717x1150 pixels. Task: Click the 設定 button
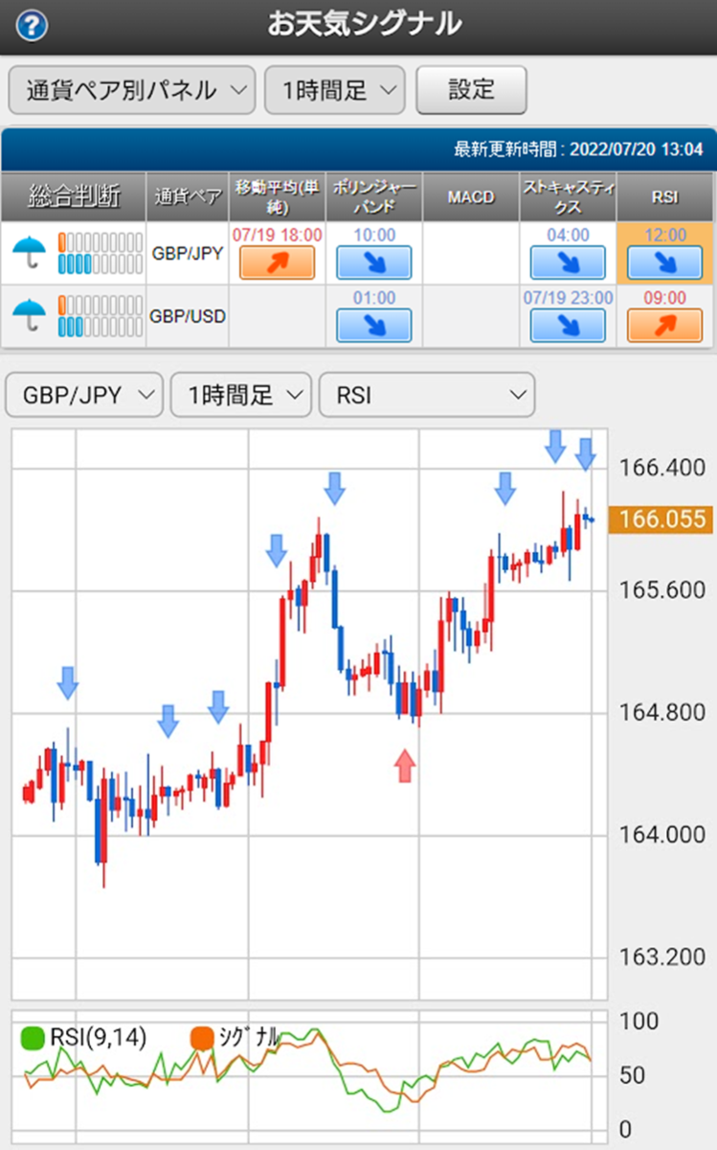(471, 90)
